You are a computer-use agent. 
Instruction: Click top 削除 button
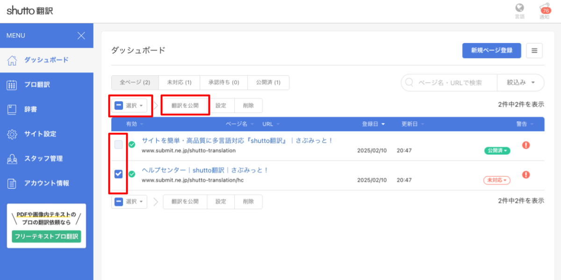(248, 105)
